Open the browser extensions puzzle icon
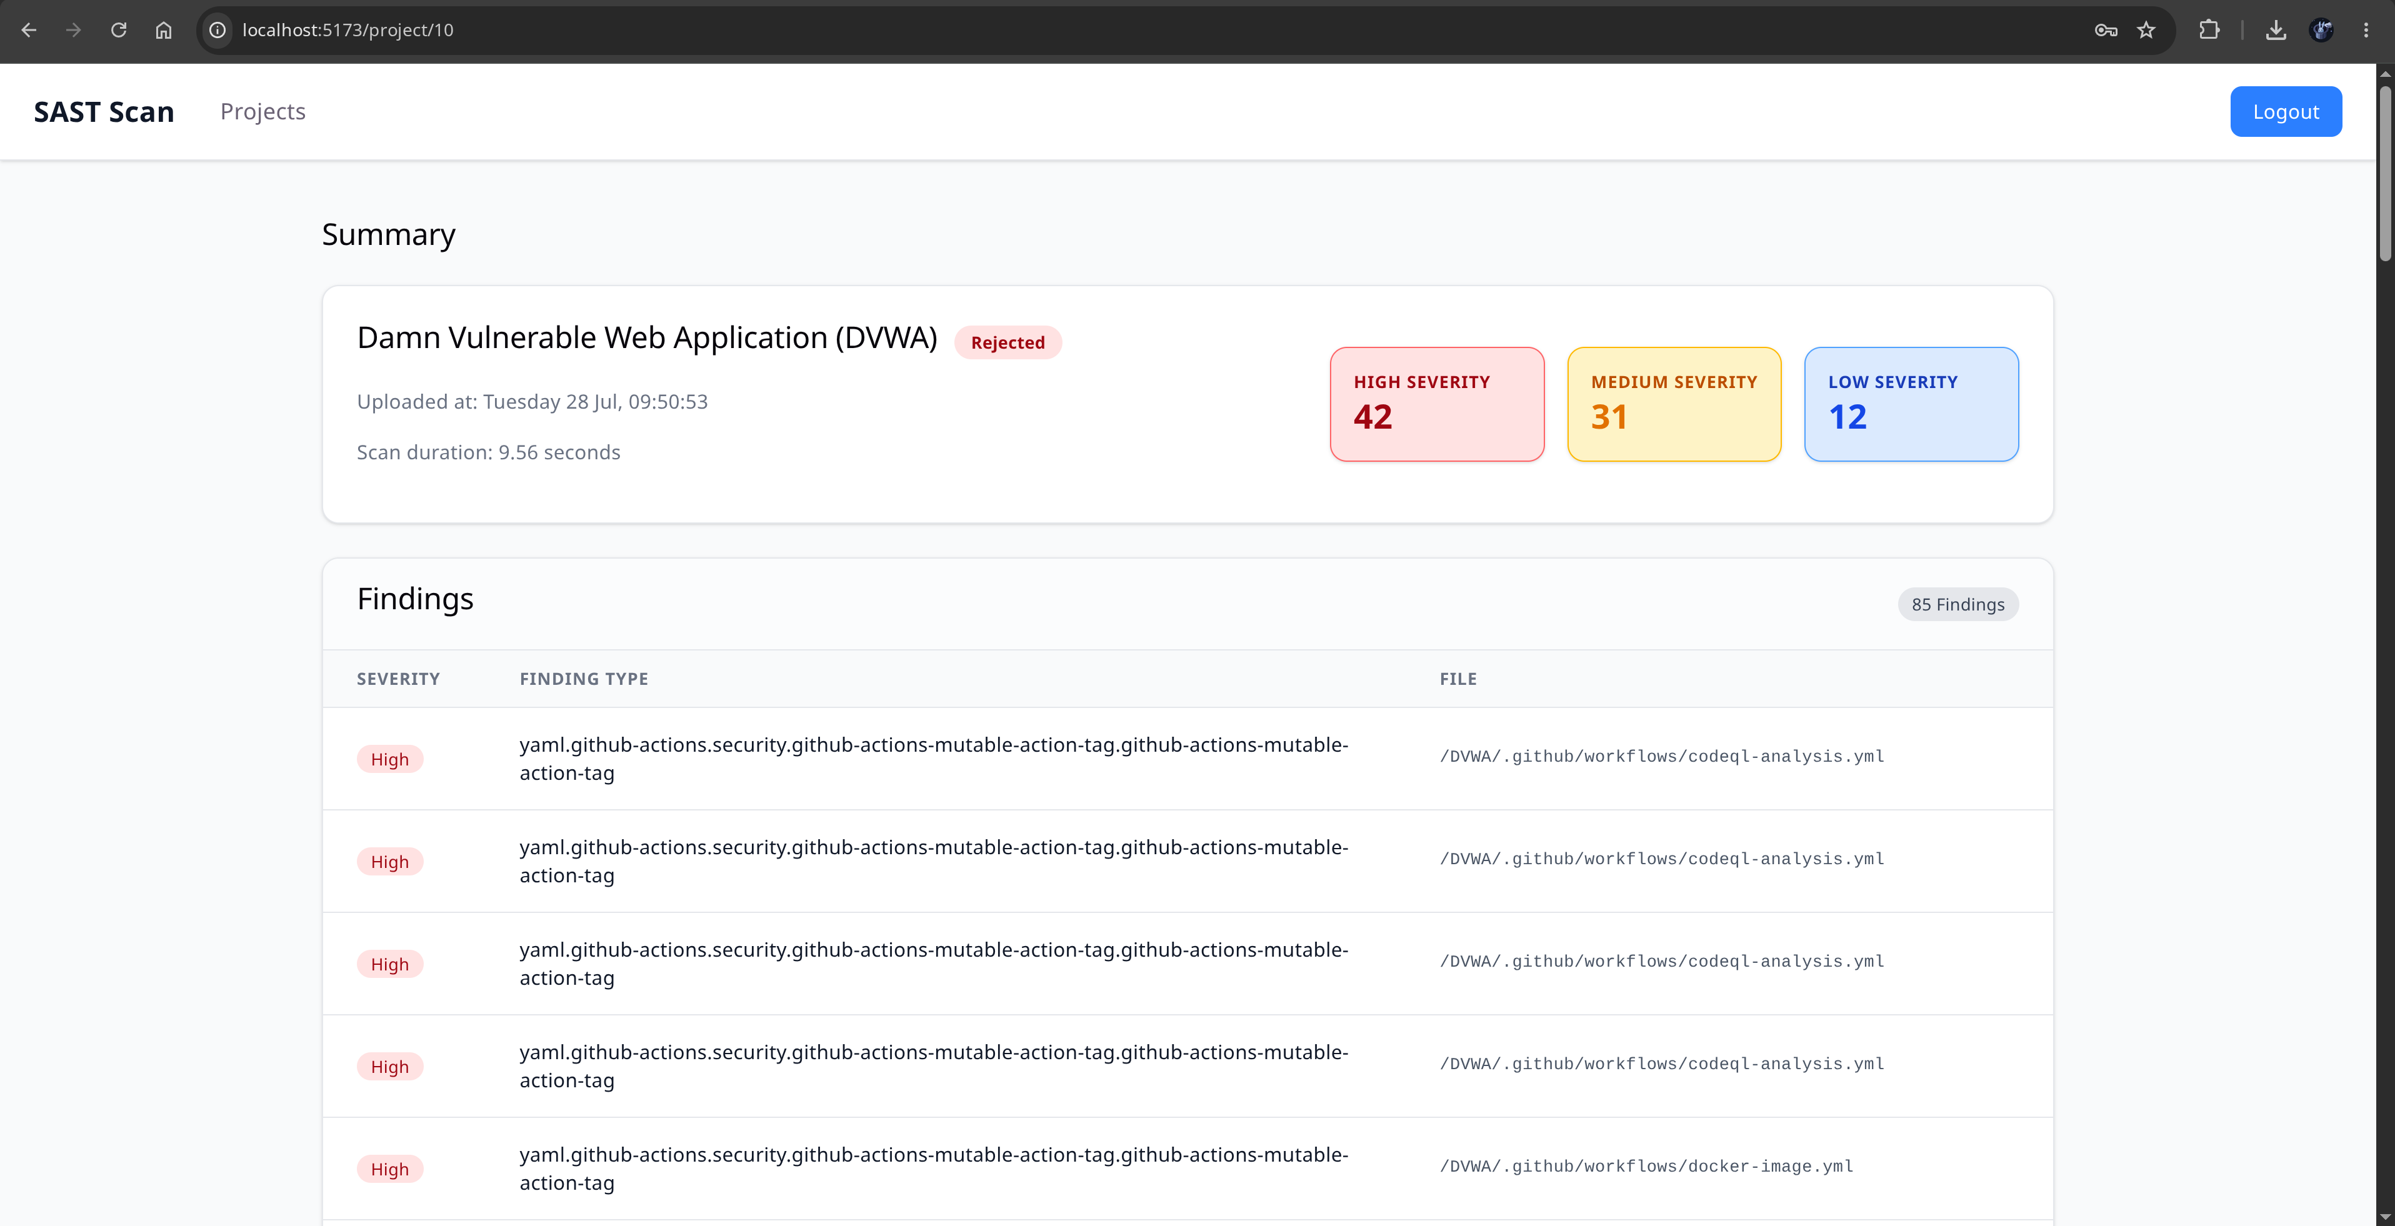Screen dimensions: 2395x1226 click(2209, 31)
